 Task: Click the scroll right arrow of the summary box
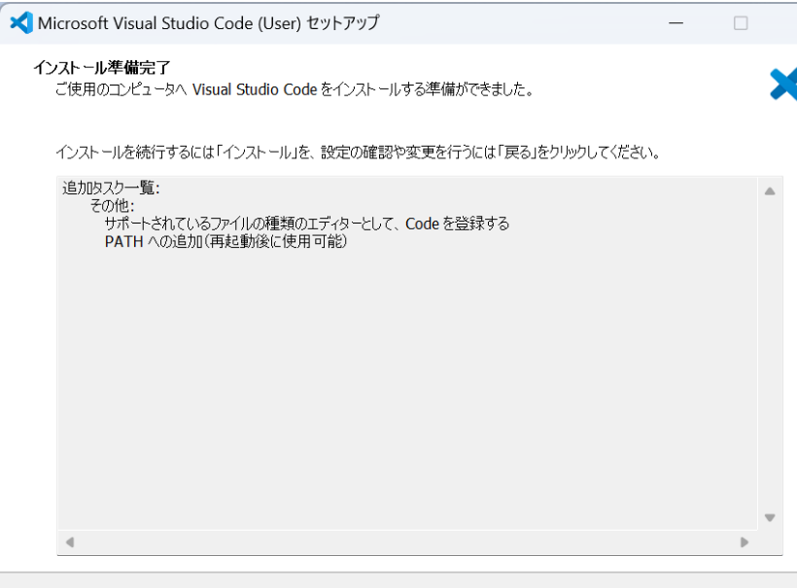(x=745, y=541)
